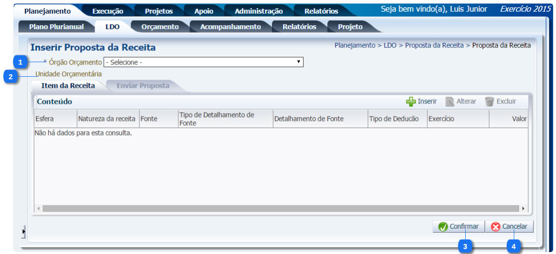556x254 pixels.
Task: Open the Órgão Orçamento dropdown
Action: tap(203, 62)
